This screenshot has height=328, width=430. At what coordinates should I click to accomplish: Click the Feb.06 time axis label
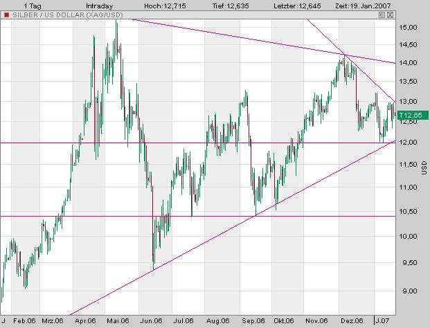[x=24, y=320]
